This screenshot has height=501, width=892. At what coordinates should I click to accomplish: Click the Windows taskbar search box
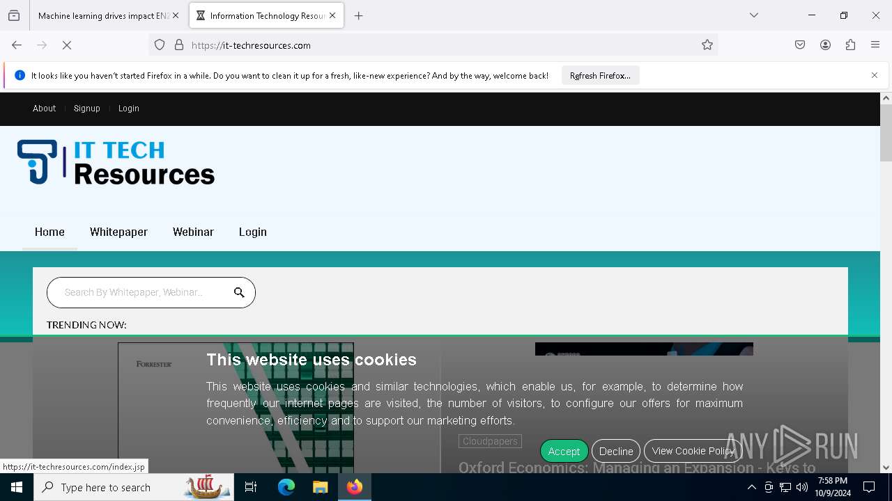132,487
